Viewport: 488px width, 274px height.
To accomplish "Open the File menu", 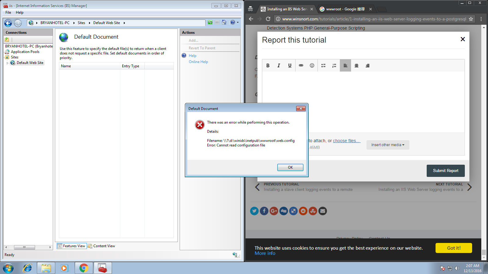I will pos(8,12).
